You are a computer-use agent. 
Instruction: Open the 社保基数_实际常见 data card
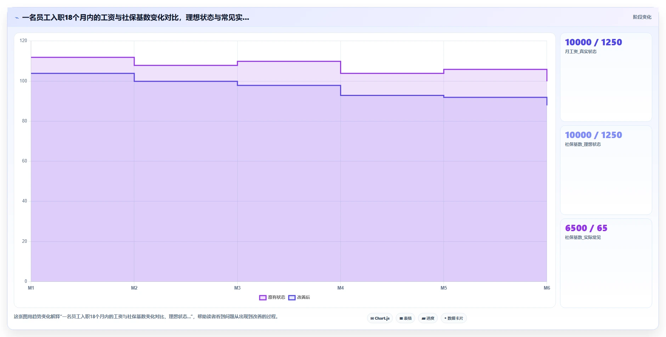(606, 263)
